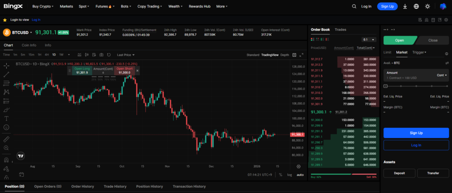The height and width of the screenshot is (193, 452).
Task: Switch theme using the sun icon
Action: [x=427, y=7]
